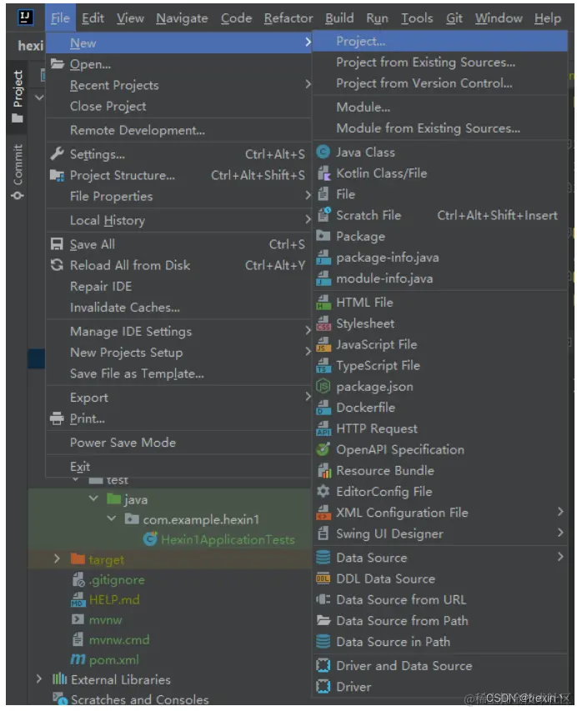Click the Stylesheet CSS icon
The height and width of the screenshot is (711, 577).
(x=324, y=323)
